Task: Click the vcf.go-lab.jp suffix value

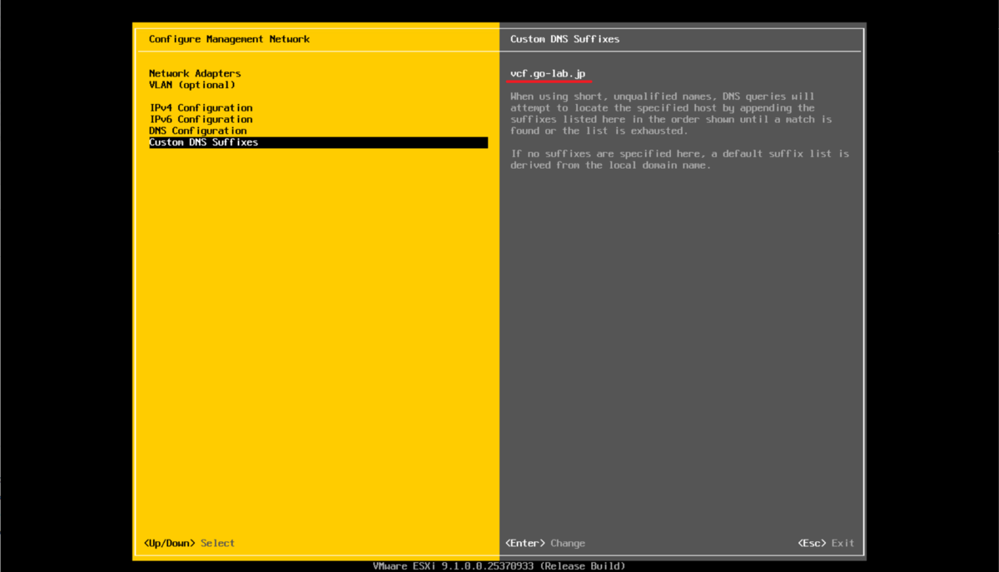Action: (549, 74)
